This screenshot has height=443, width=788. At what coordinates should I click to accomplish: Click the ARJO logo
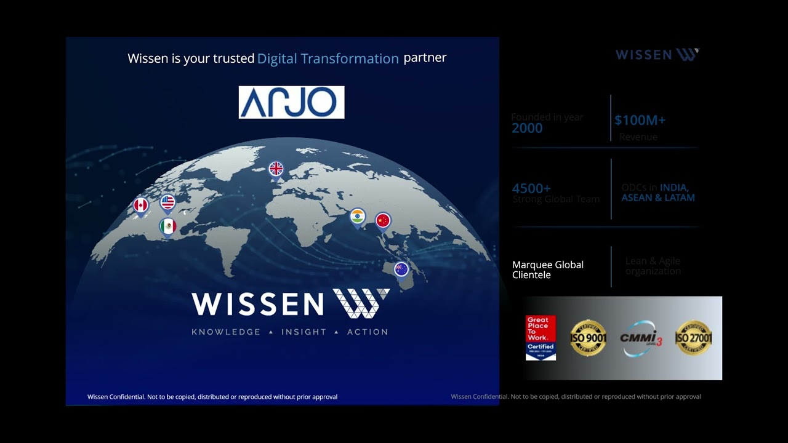pos(291,102)
